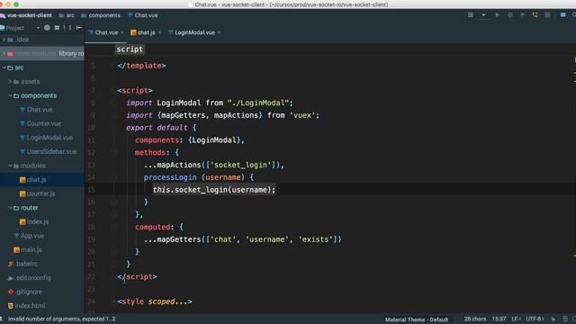The height and width of the screenshot is (324, 576).
Task: Click the 'Invalid number of arguments' status message
Action: 62,319
